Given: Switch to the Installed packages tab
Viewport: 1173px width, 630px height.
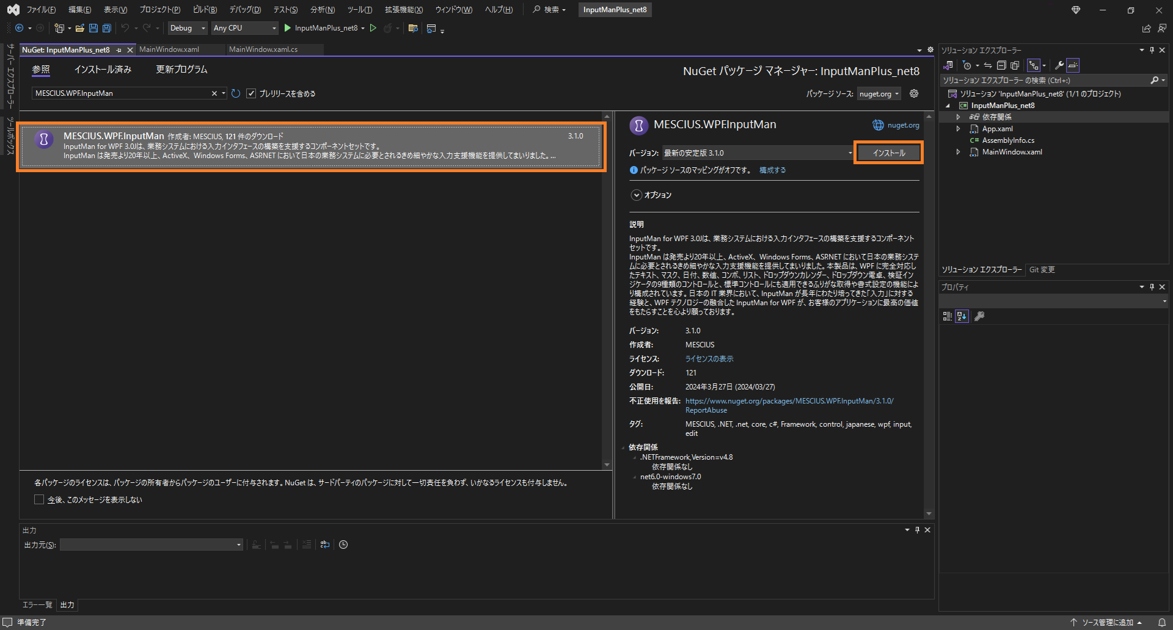Looking at the screenshot, I should (x=103, y=70).
